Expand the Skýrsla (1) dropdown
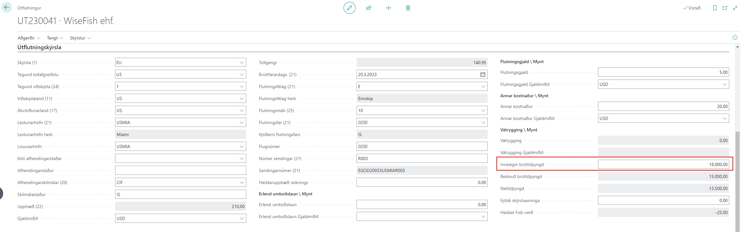The height and width of the screenshot is (232, 745). (x=242, y=62)
